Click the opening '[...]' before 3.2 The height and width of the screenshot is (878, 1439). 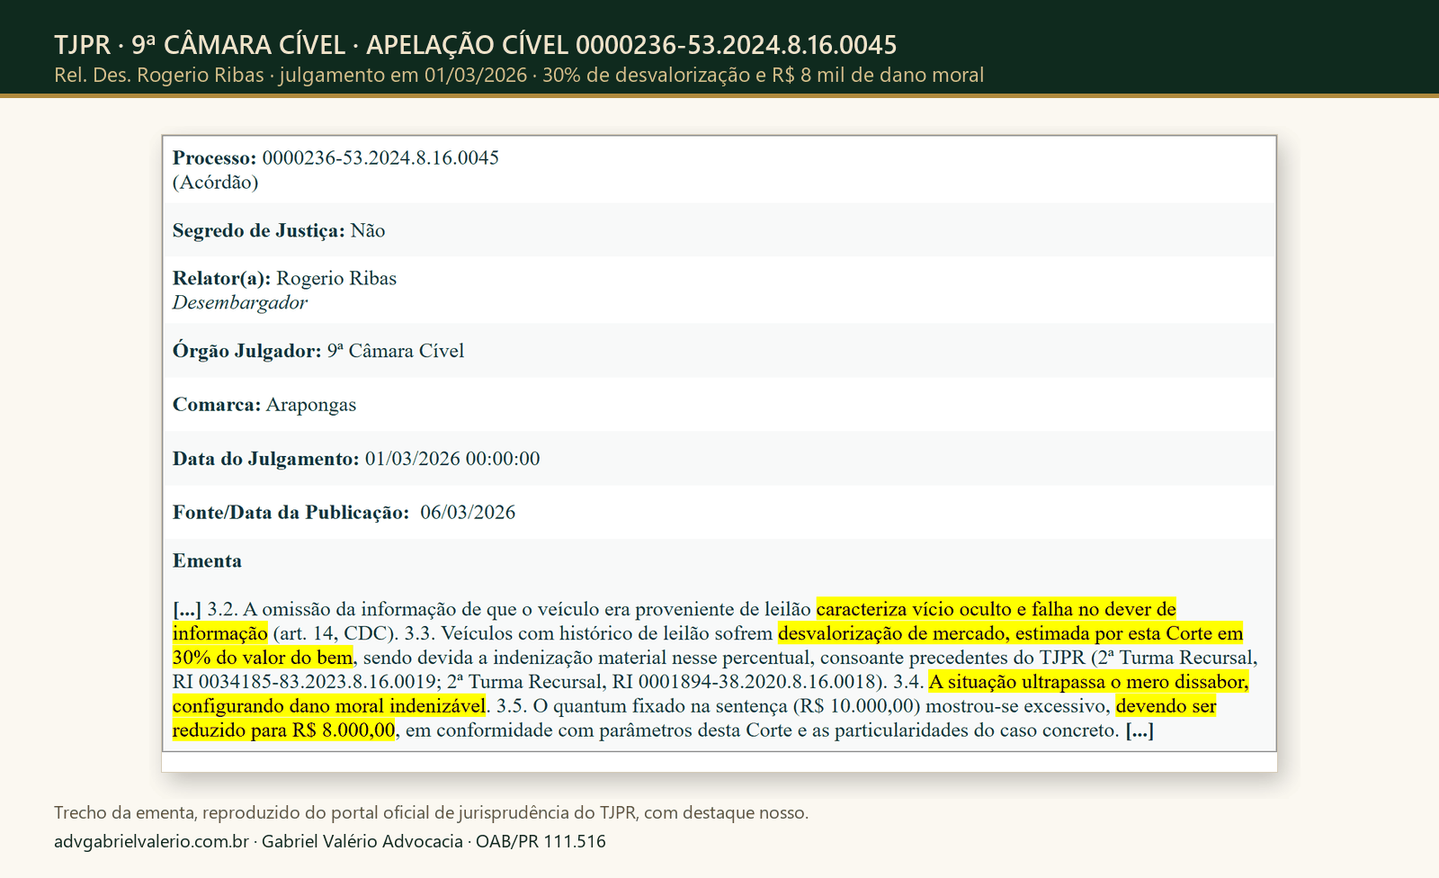[187, 609]
